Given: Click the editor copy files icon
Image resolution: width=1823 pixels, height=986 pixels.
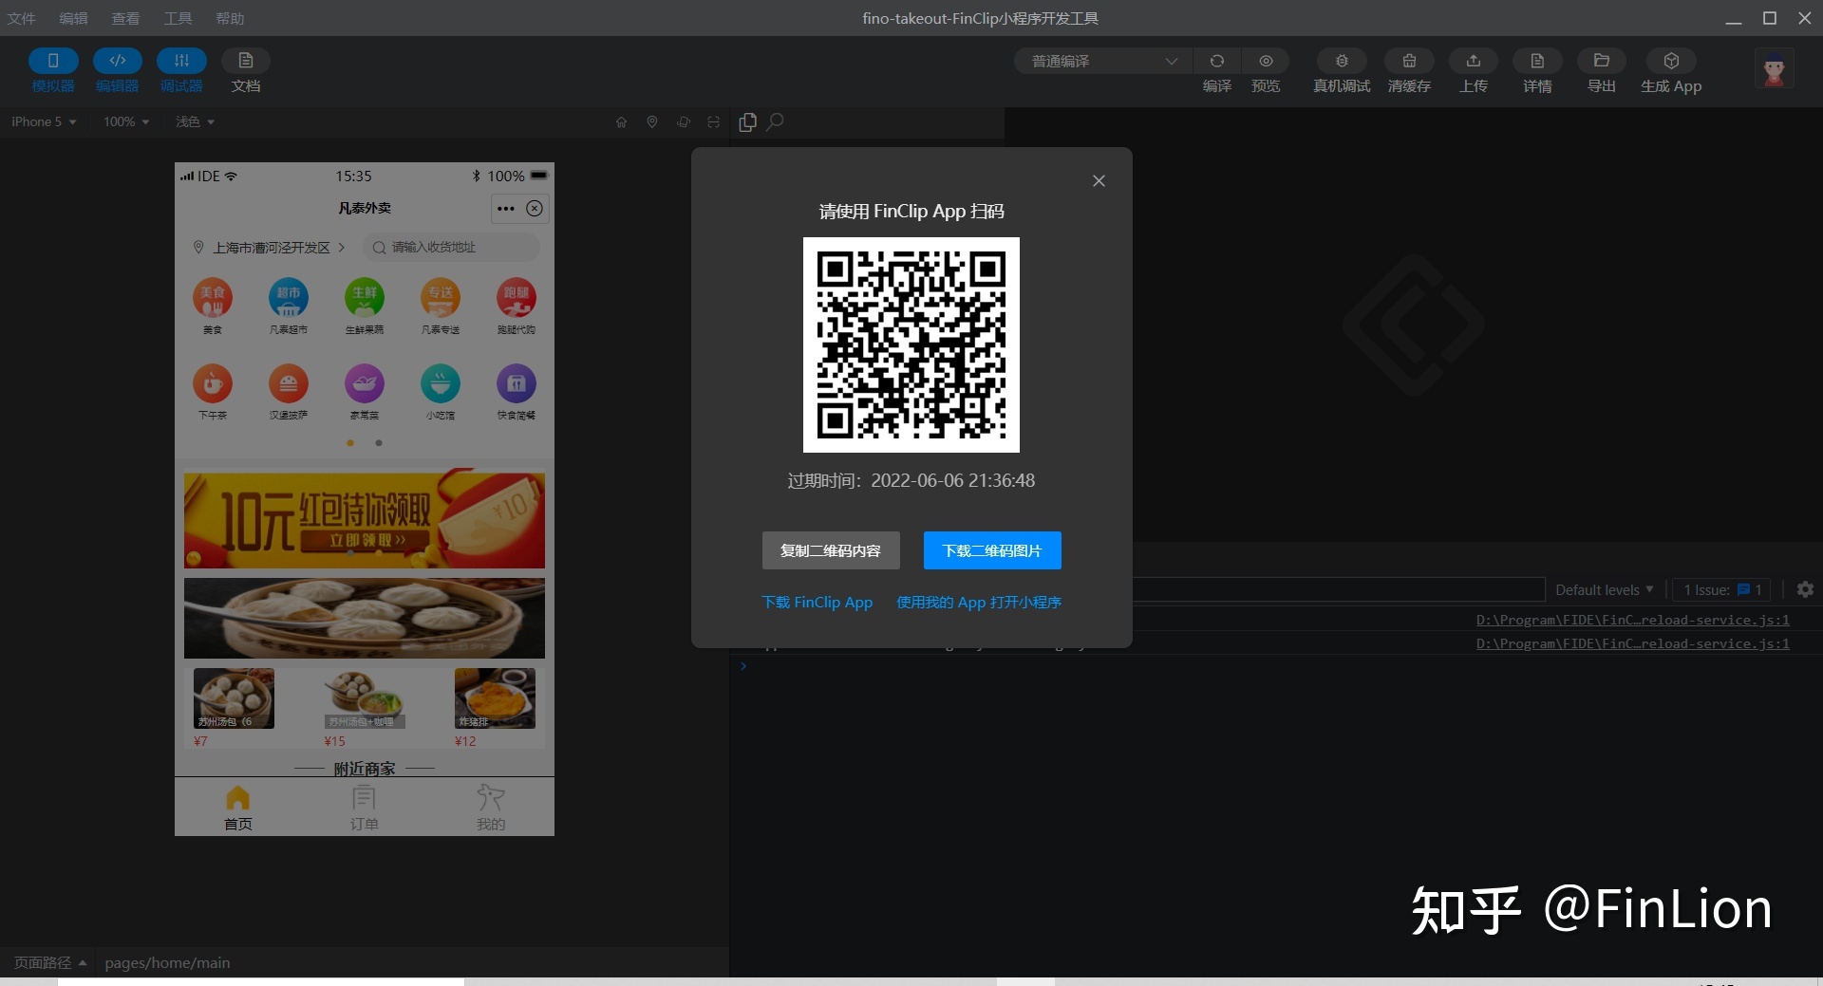Looking at the screenshot, I should coord(748,121).
